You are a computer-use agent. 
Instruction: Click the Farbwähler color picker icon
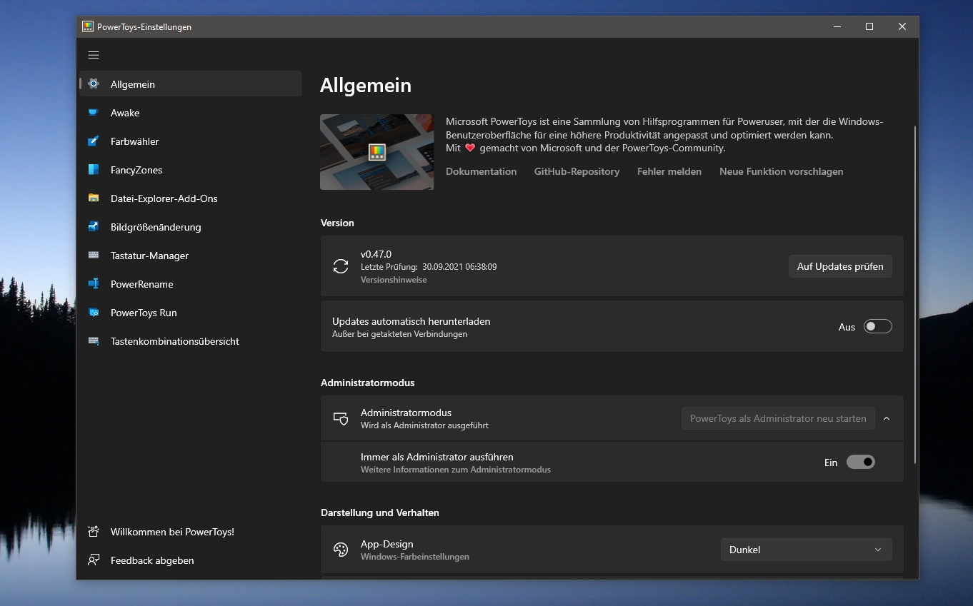[94, 141]
